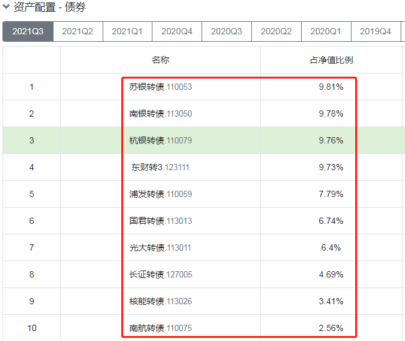Click the 名称 column header
405x341 pixels.
point(161,60)
